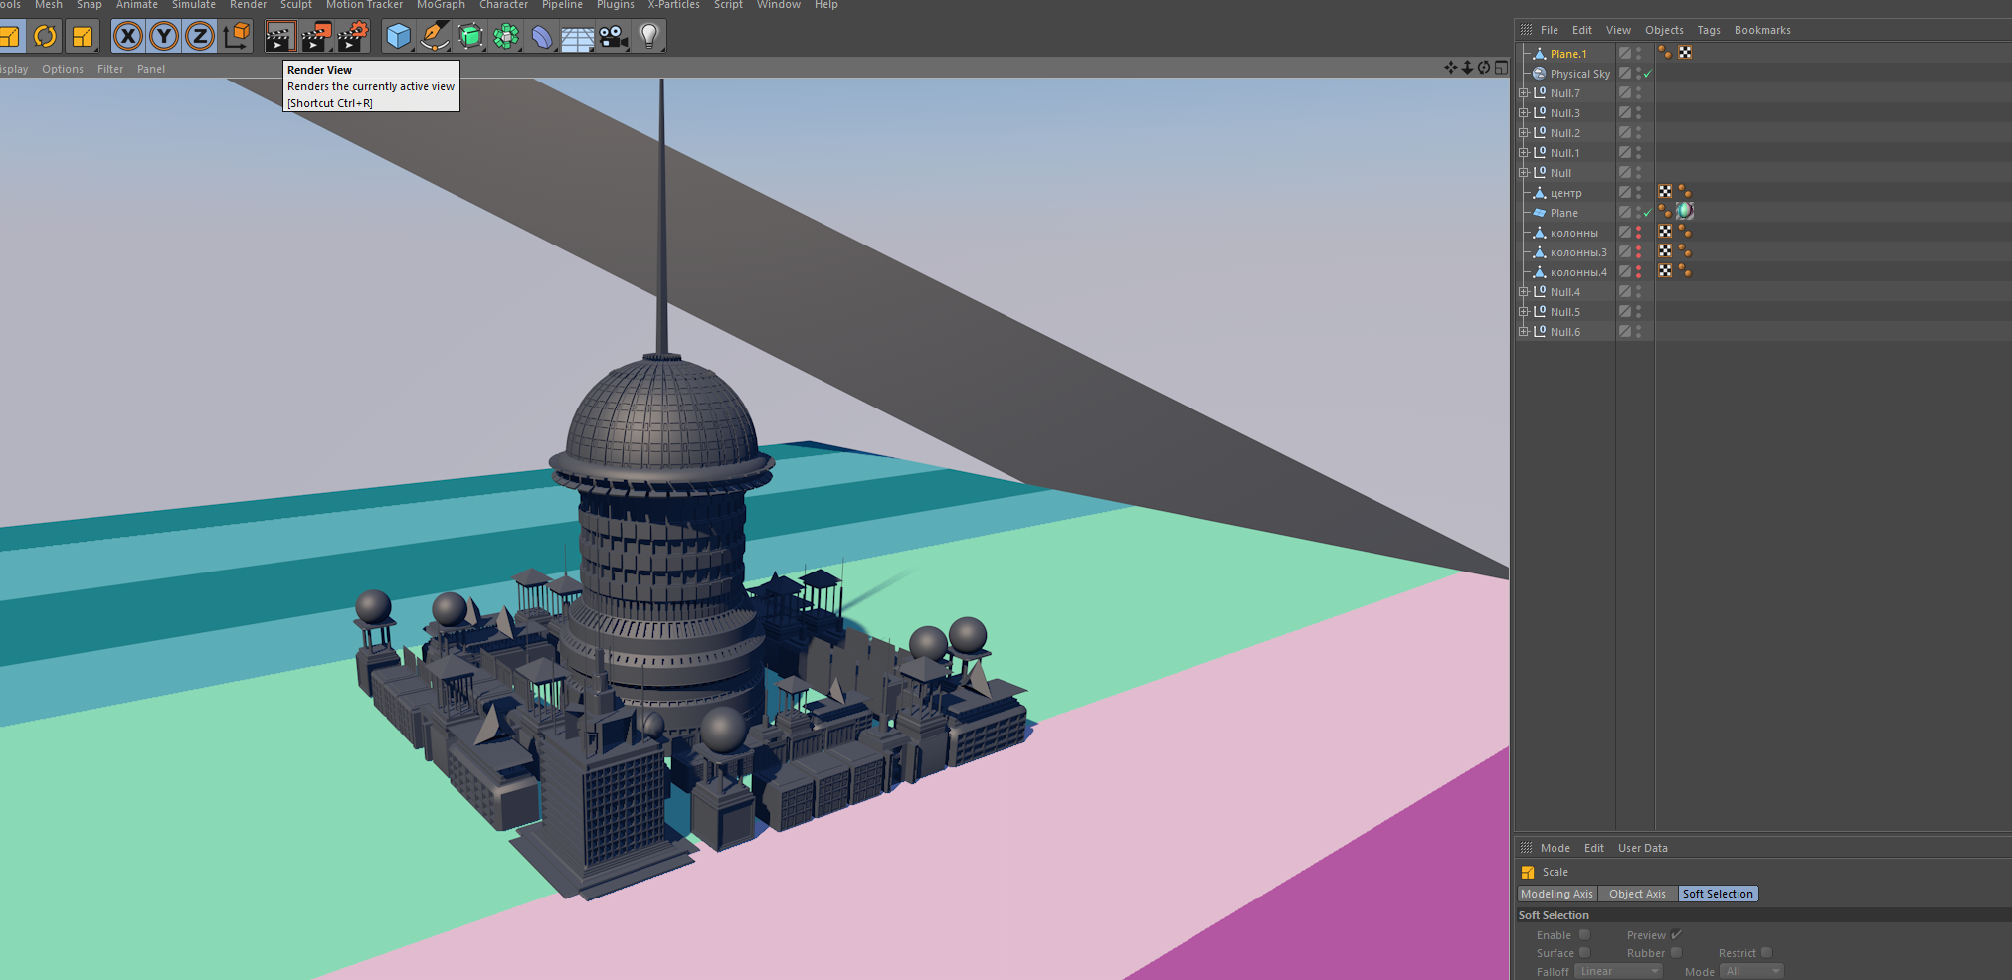Expand the Null.2 object
Image resolution: width=2012 pixels, height=980 pixels.
tap(1523, 133)
